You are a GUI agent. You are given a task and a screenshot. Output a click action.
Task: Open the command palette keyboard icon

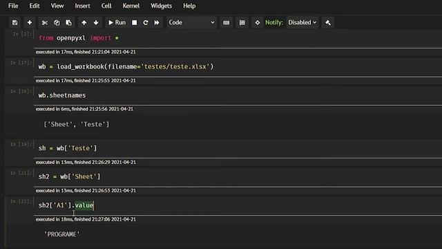coord(226,23)
